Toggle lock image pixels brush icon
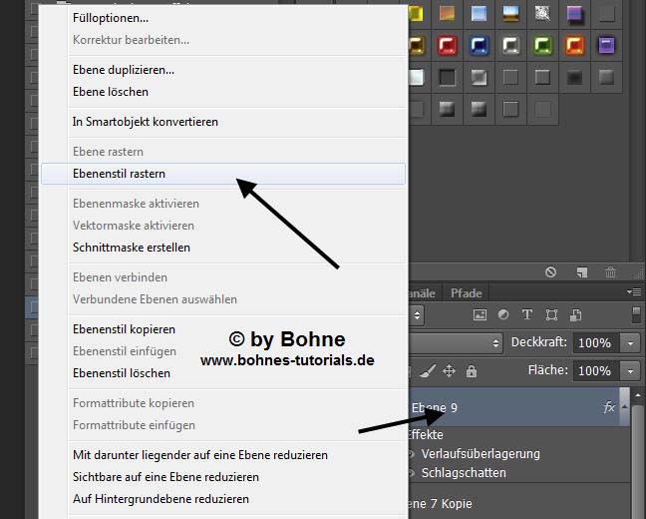Viewport: 646px width, 519px height. click(x=427, y=371)
